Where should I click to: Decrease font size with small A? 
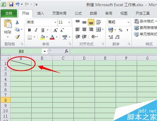(x=62, y=30)
